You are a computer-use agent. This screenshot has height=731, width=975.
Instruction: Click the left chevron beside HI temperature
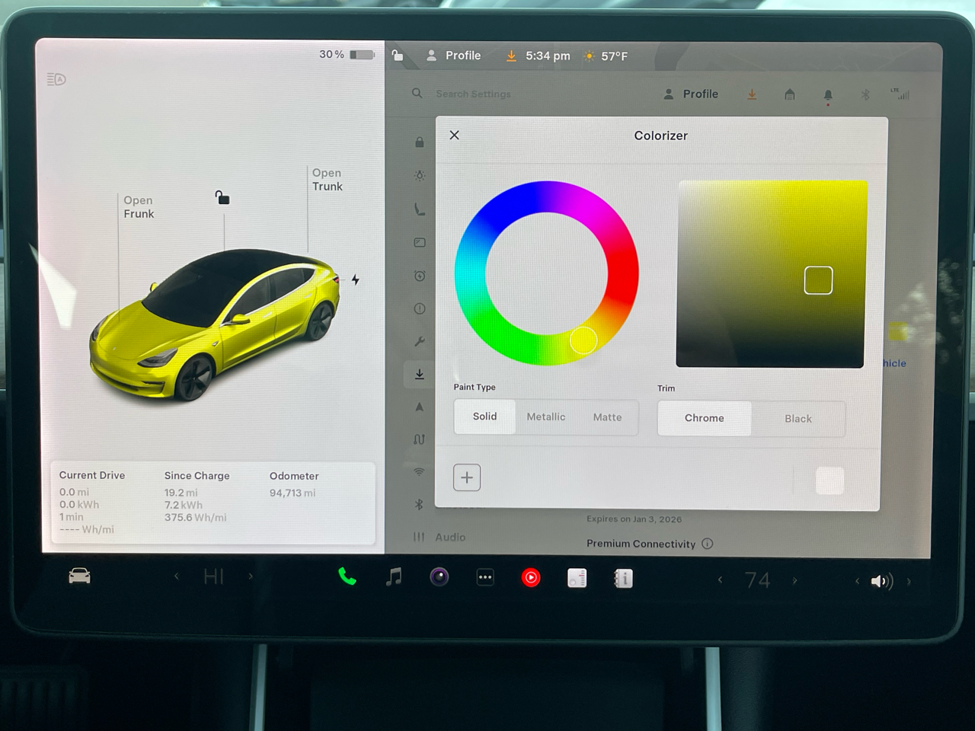pos(177,576)
